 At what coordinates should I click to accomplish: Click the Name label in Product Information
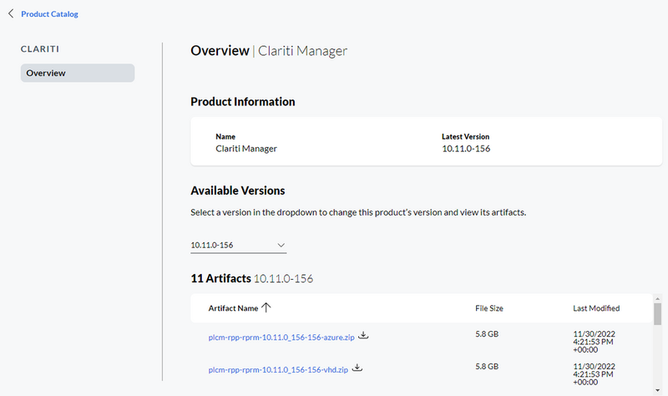225,137
